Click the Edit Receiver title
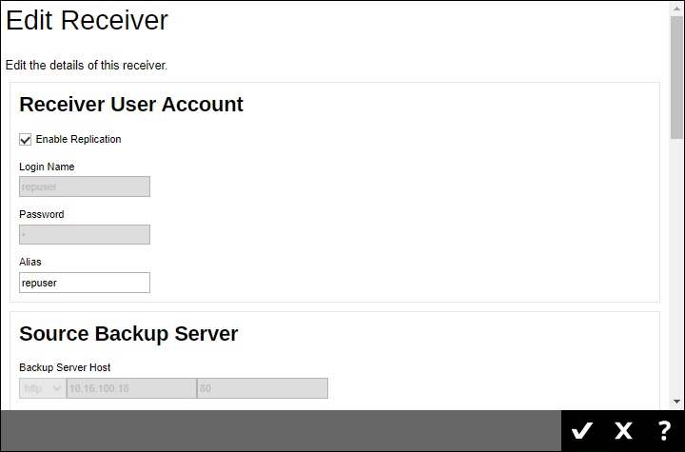685x452 pixels. 87,21
